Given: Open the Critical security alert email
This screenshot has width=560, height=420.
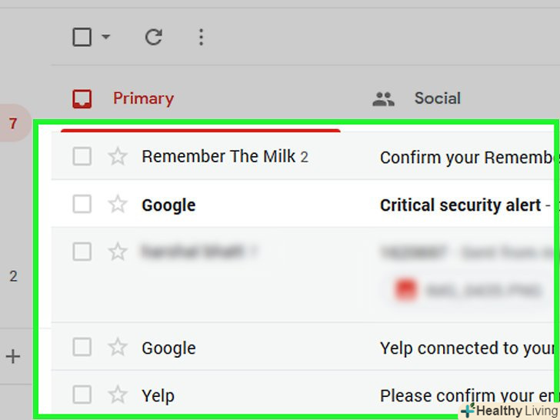Looking at the screenshot, I should 460,205.
